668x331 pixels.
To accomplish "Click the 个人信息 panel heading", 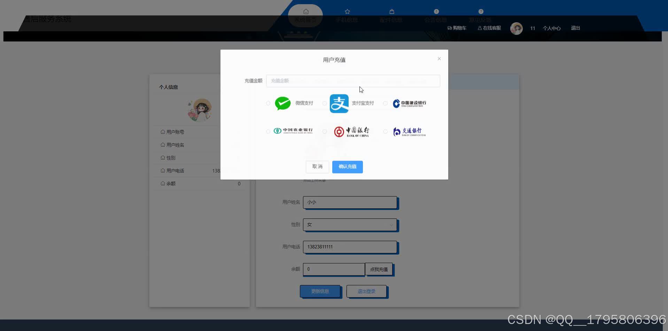I will pyautogui.click(x=169, y=87).
